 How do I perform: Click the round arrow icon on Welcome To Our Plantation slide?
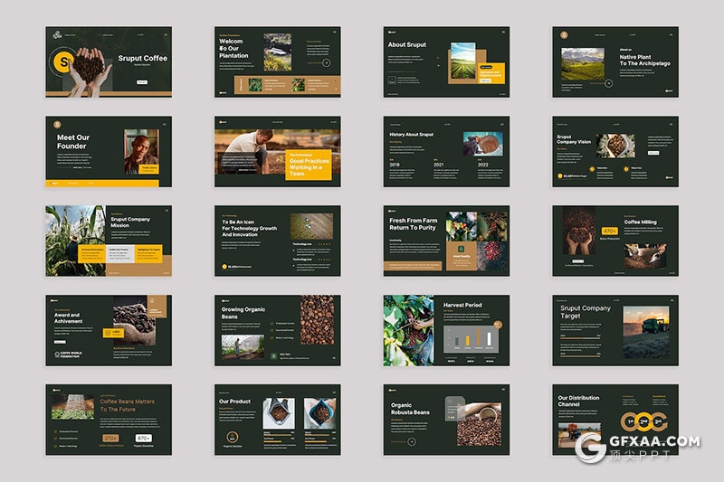click(x=326, y=63)
